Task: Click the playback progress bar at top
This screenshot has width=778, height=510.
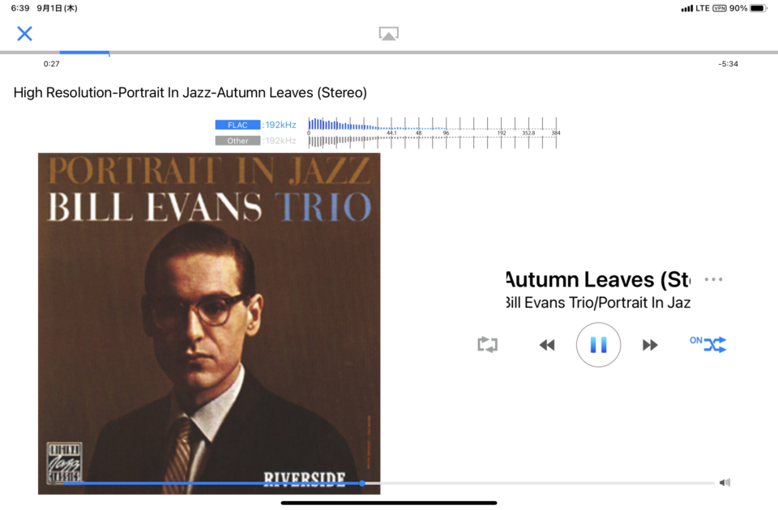Action: pos(389,52)
